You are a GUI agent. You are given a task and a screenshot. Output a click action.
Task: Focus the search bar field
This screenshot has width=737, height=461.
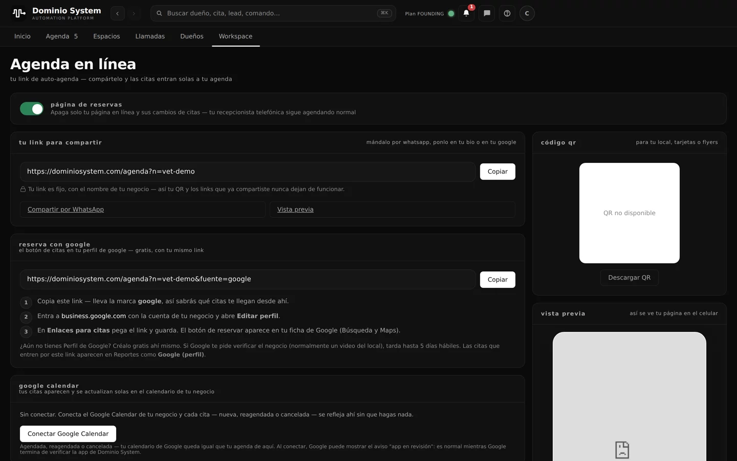coord(273,13)
